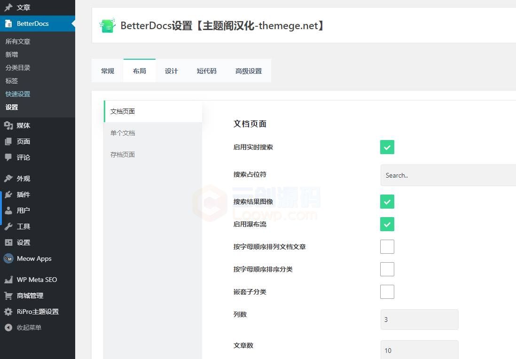Switch to the 常规 tab
The height and width of the screenshot is (359, 516).
coord(108,71)
